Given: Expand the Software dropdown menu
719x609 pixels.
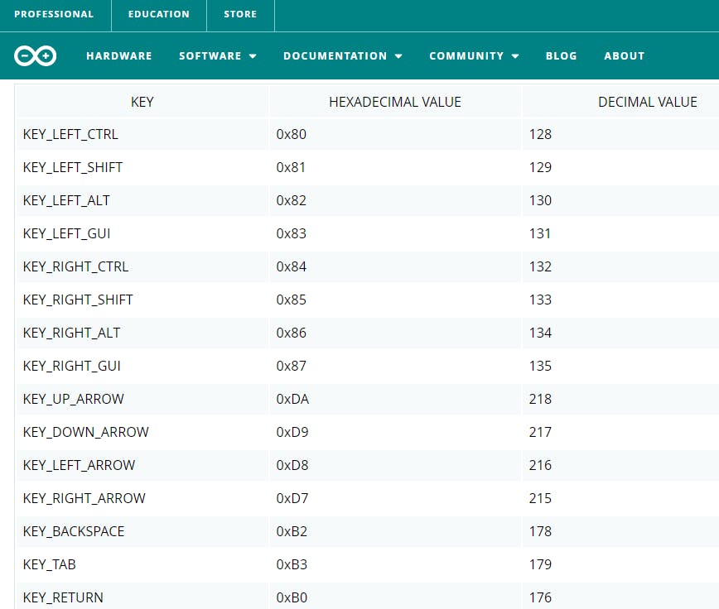Looking at the screenshot, I should (x=218, y=56).
